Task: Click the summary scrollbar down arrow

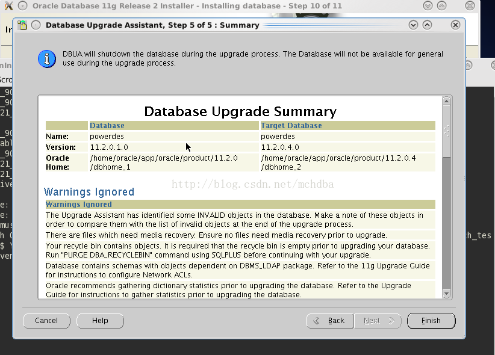Action: point(446,294)
